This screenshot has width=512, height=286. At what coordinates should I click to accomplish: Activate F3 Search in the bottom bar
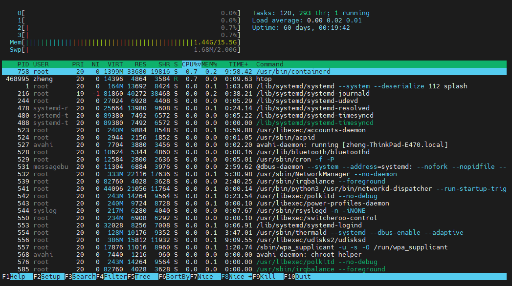[80, 277]
